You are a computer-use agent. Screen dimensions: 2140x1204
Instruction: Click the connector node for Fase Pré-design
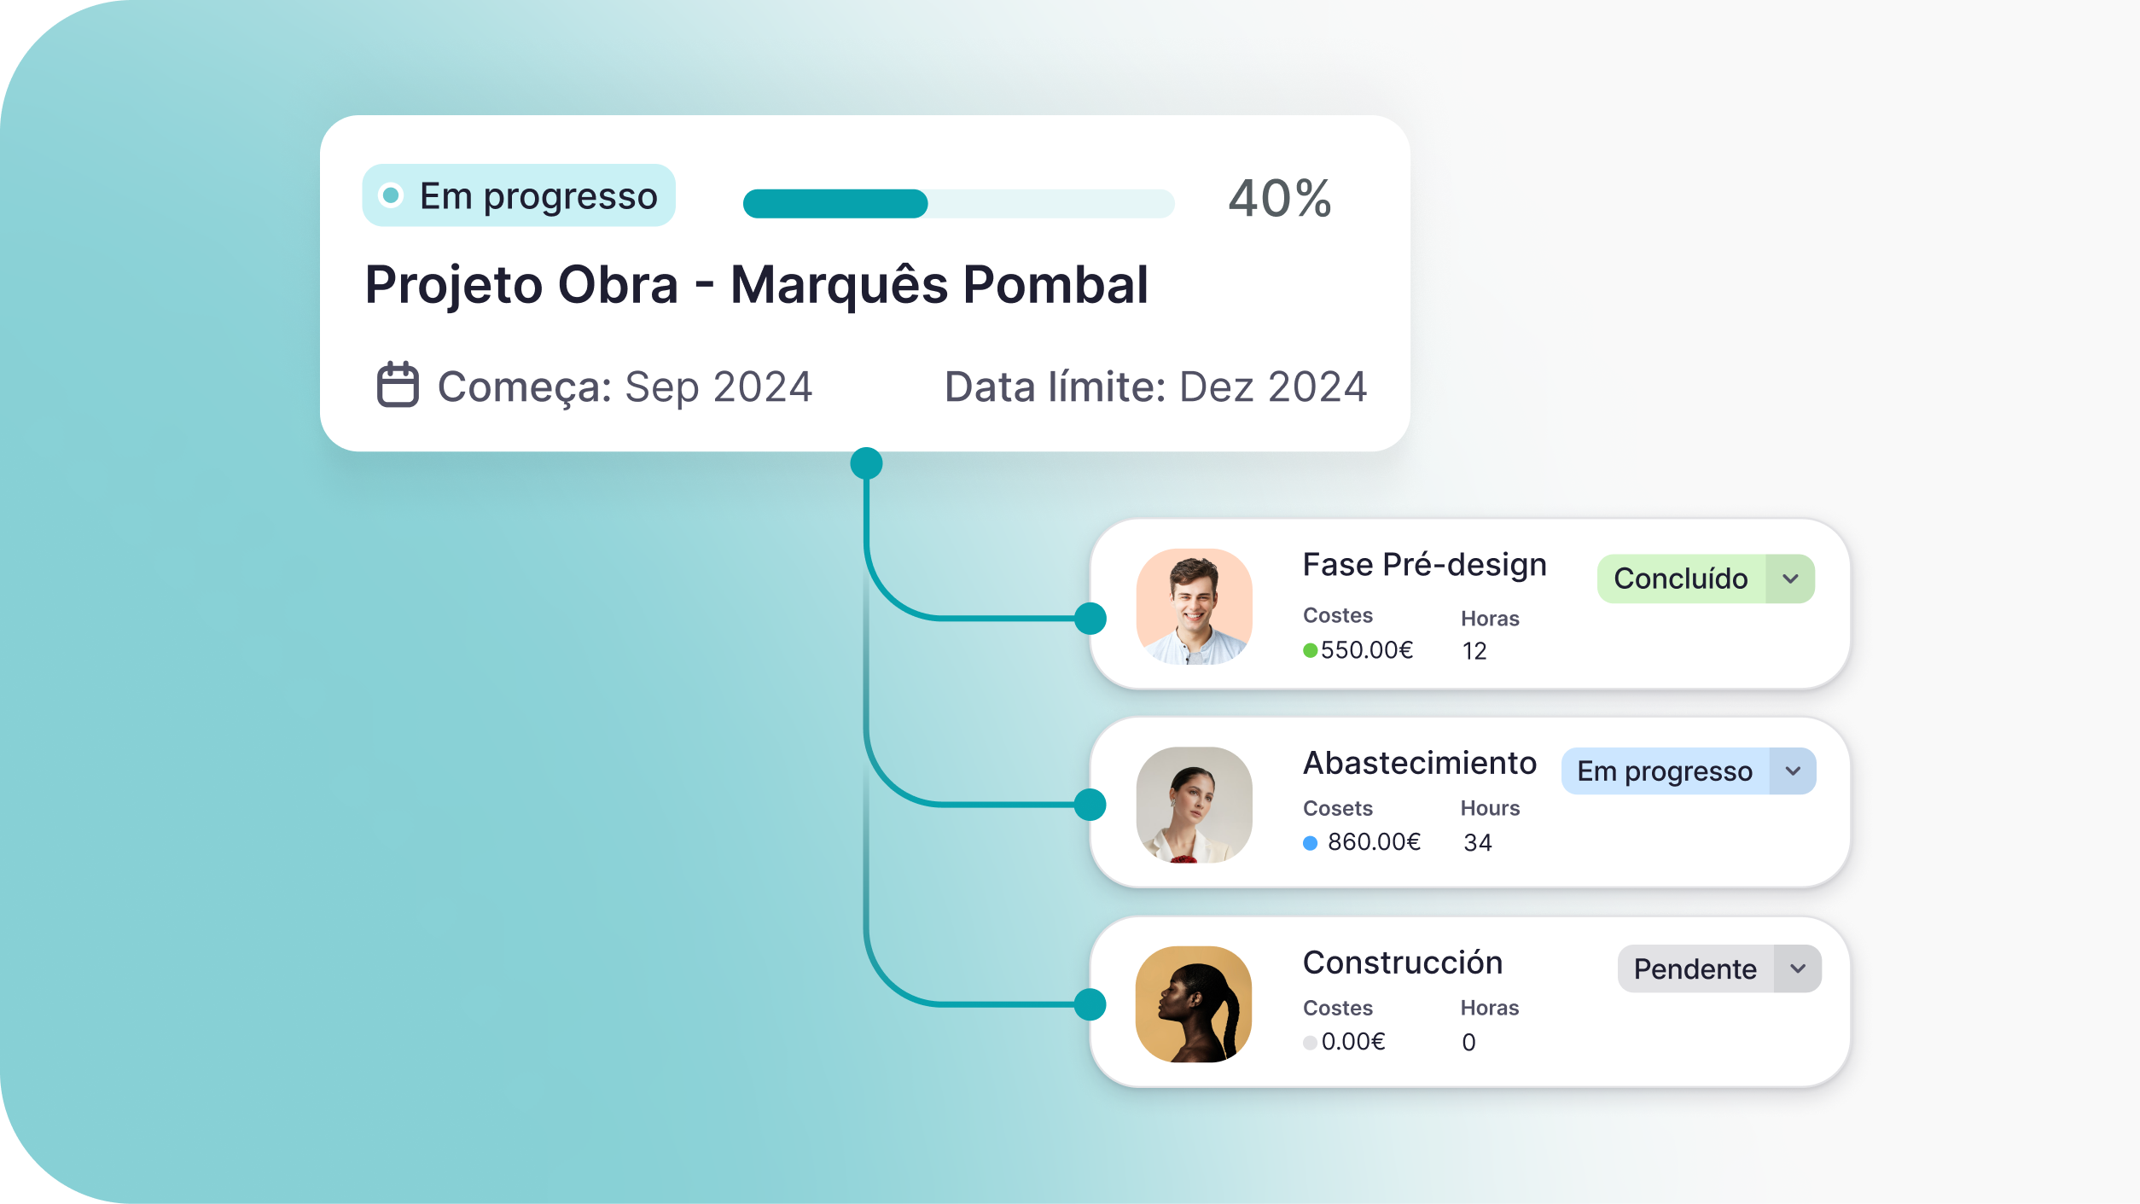click(1090, 618)
